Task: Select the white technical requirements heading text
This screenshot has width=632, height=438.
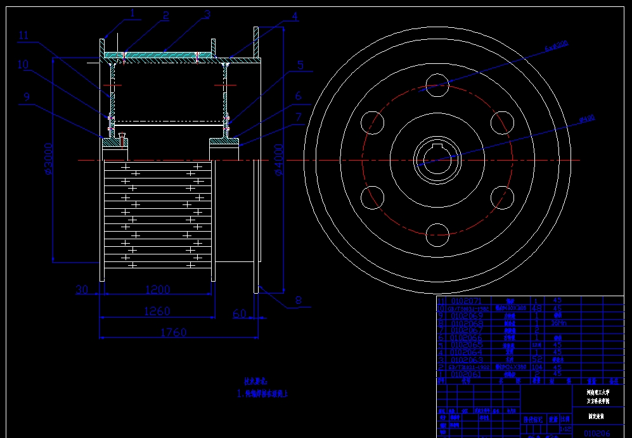Action: [x=256, y=381]
